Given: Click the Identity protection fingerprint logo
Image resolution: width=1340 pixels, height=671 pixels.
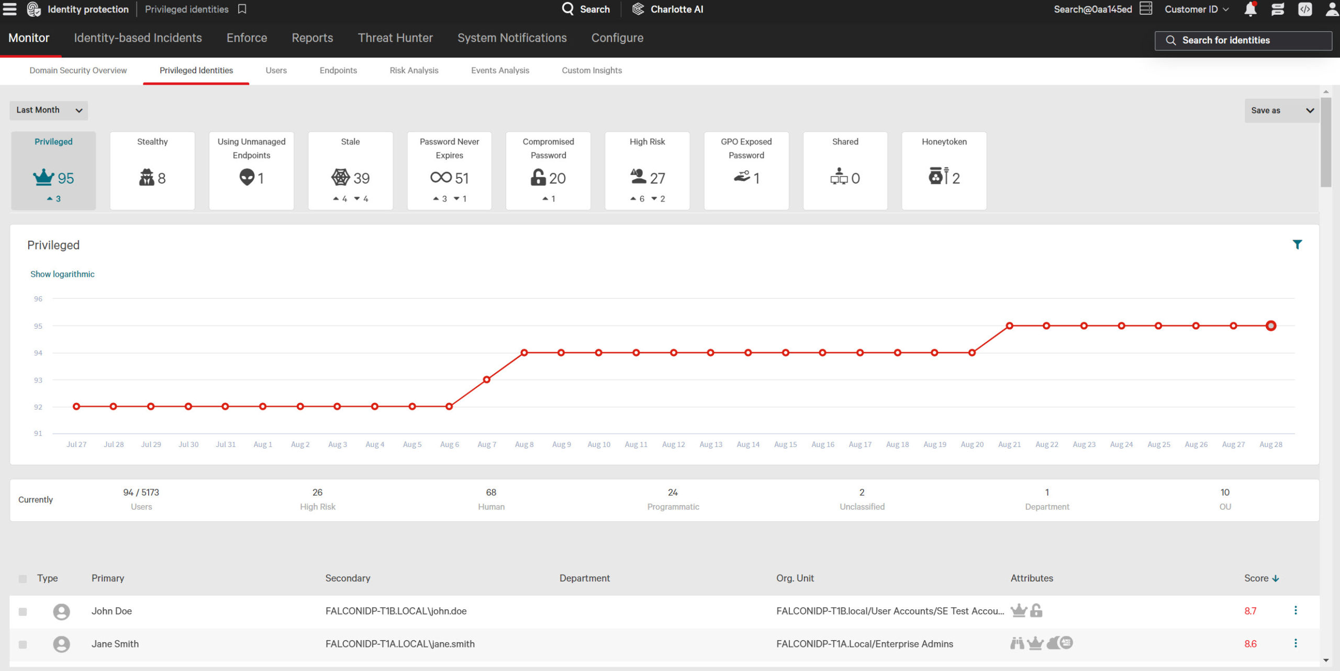Looking at the screenshot, I should coord(34,9).
